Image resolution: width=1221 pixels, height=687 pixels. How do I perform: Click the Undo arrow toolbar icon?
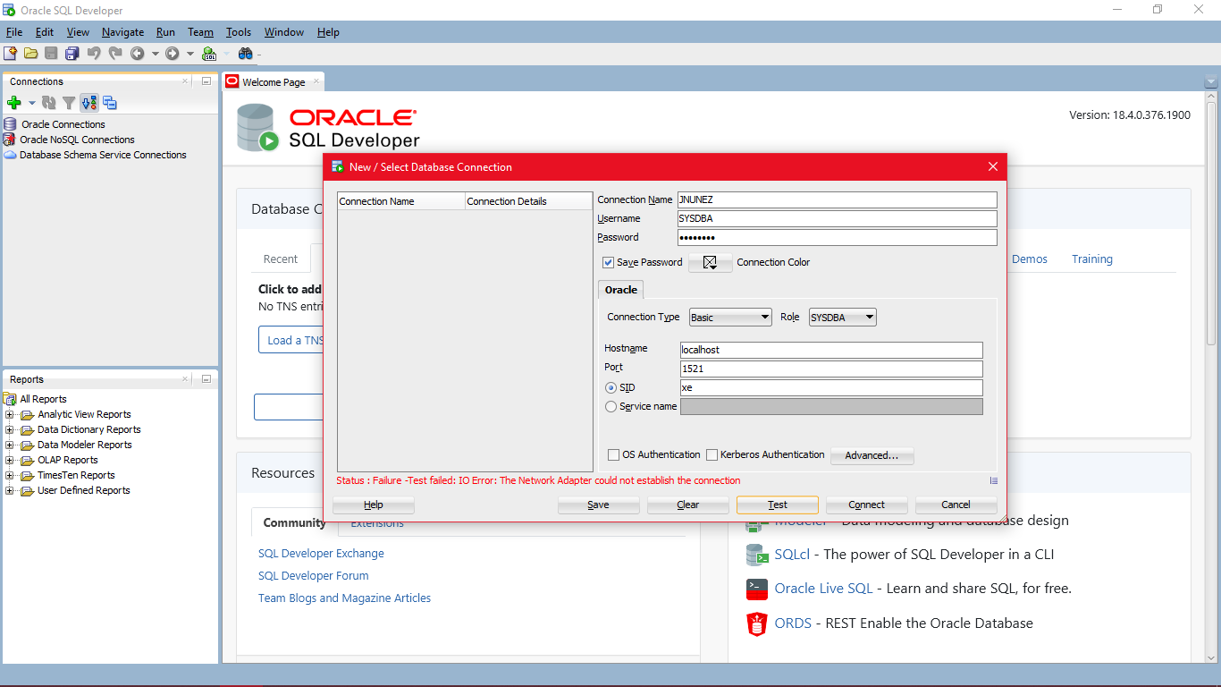point(94,54)
